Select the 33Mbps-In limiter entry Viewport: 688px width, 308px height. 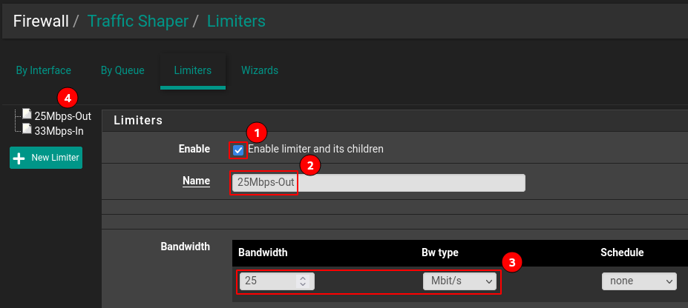pos(59,131)
